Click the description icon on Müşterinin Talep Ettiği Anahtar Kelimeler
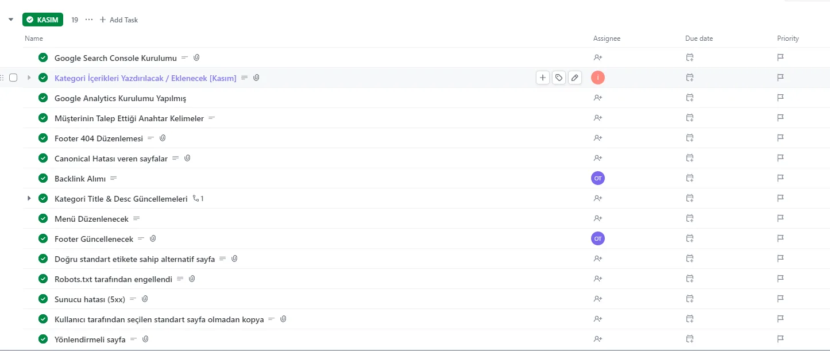 [x=211, y=118]
